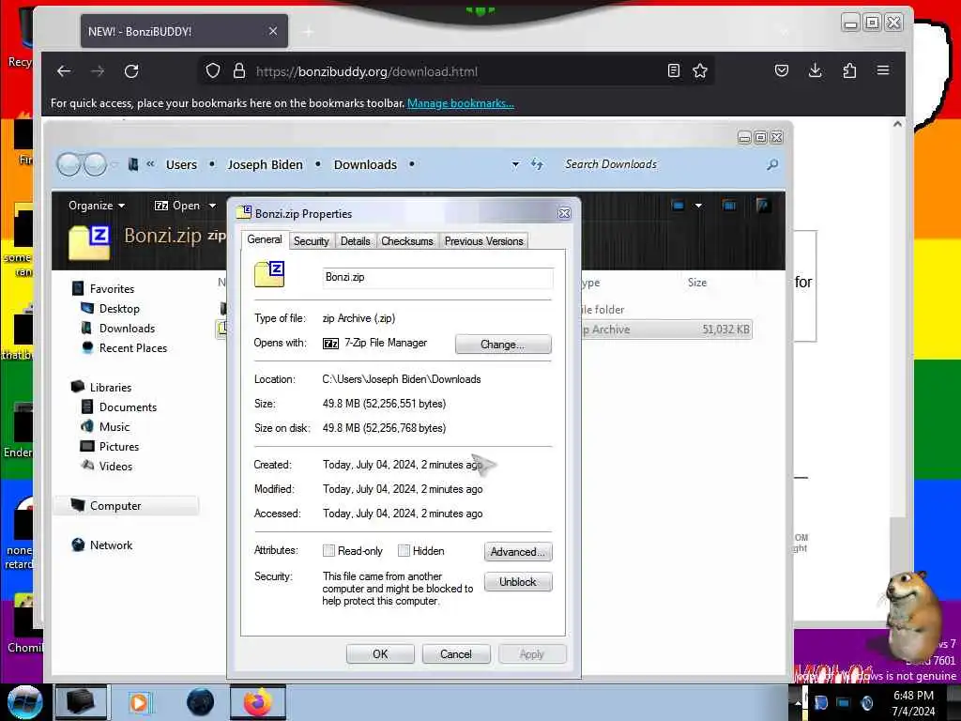Select Downloads breadcrumb segment
961x721 pixels.
point(365,165)
